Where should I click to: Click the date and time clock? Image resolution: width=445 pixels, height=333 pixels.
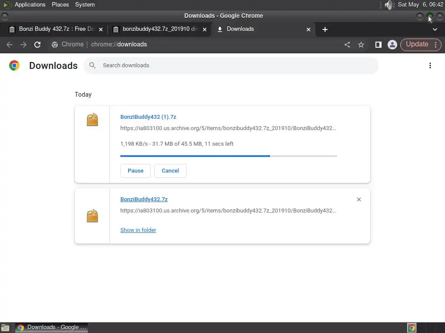pos(420,4)
